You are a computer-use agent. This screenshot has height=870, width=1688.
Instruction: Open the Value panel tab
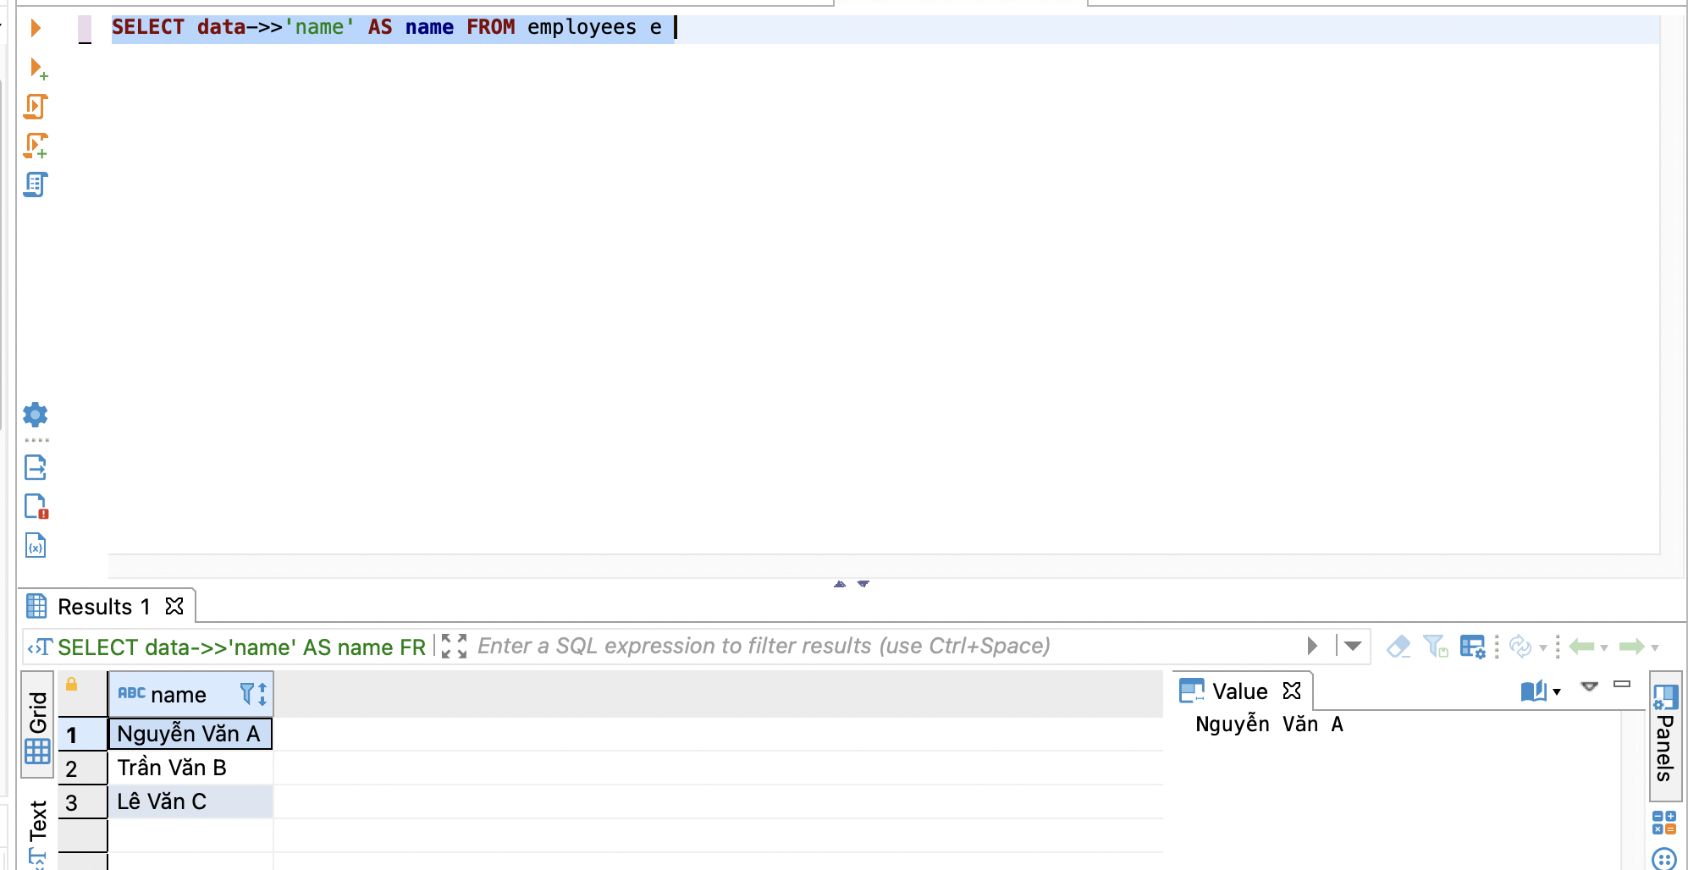[1238, 691]
